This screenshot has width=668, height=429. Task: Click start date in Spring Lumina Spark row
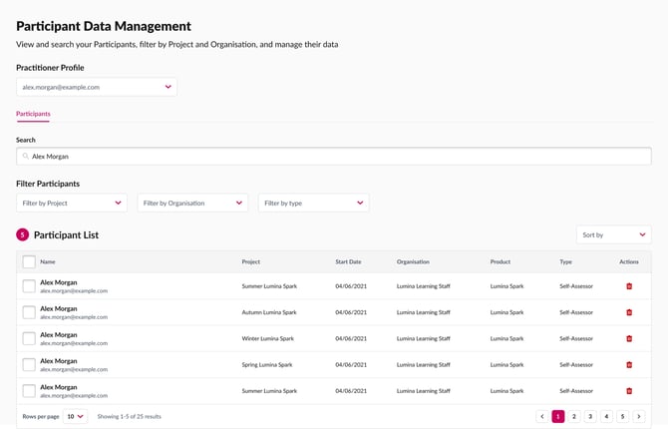click(351, 364)
